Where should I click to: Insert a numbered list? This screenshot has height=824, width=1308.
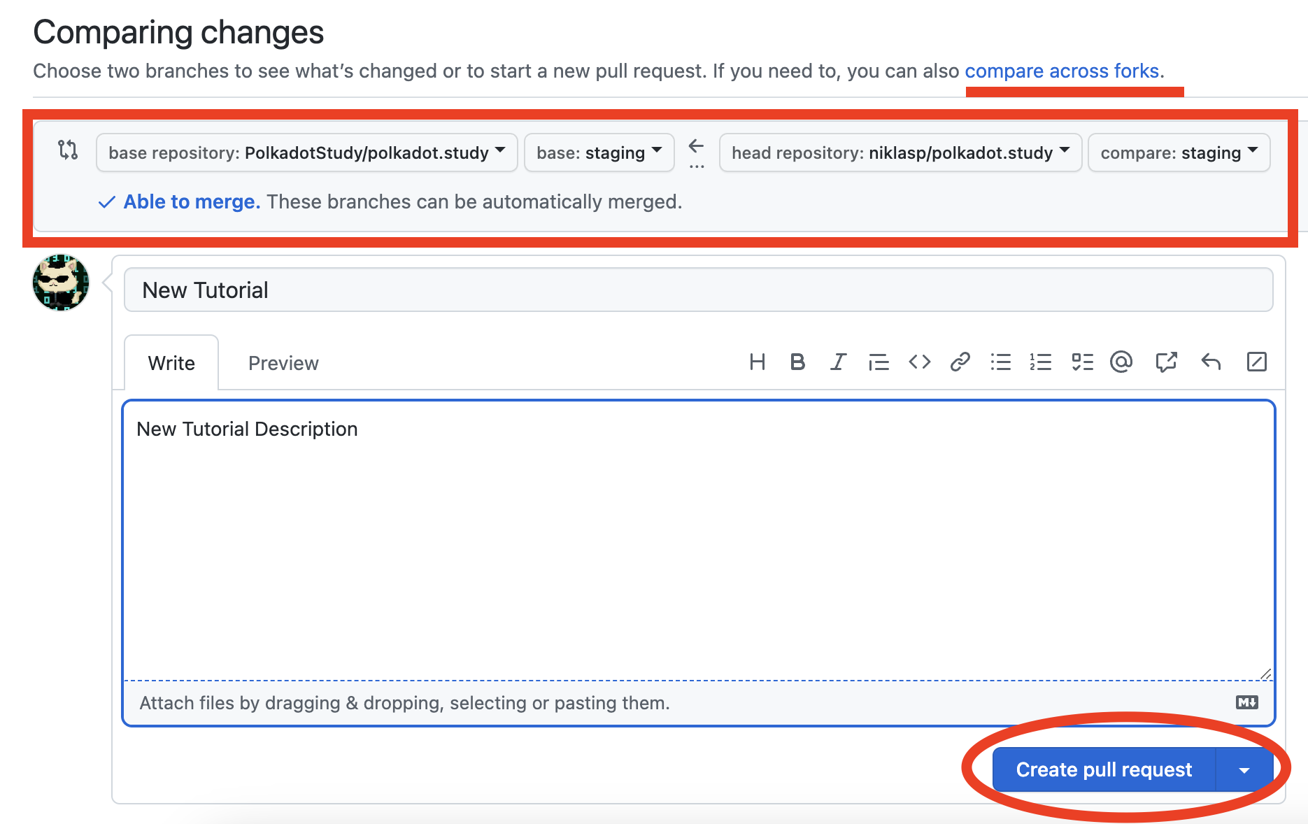(1041, 362)
